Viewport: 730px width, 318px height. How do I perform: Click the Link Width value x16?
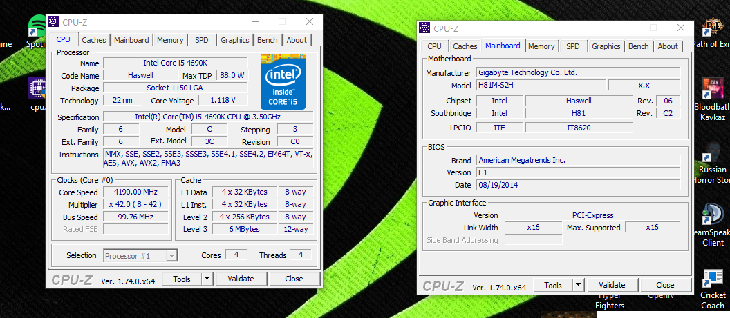click(x=534, y=228)
